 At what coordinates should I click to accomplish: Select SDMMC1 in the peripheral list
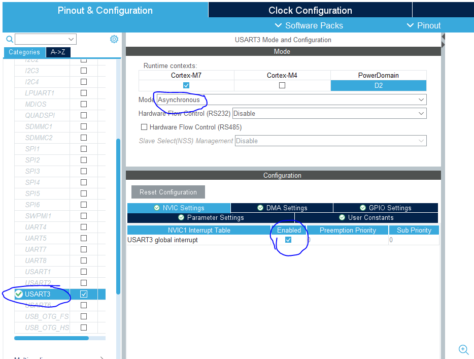click(39, 126)
